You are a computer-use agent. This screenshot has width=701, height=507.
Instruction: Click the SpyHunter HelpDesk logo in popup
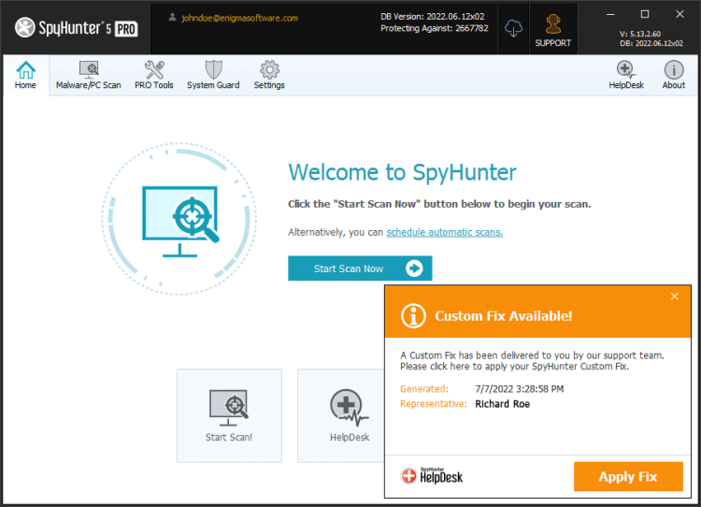point(432,476)
